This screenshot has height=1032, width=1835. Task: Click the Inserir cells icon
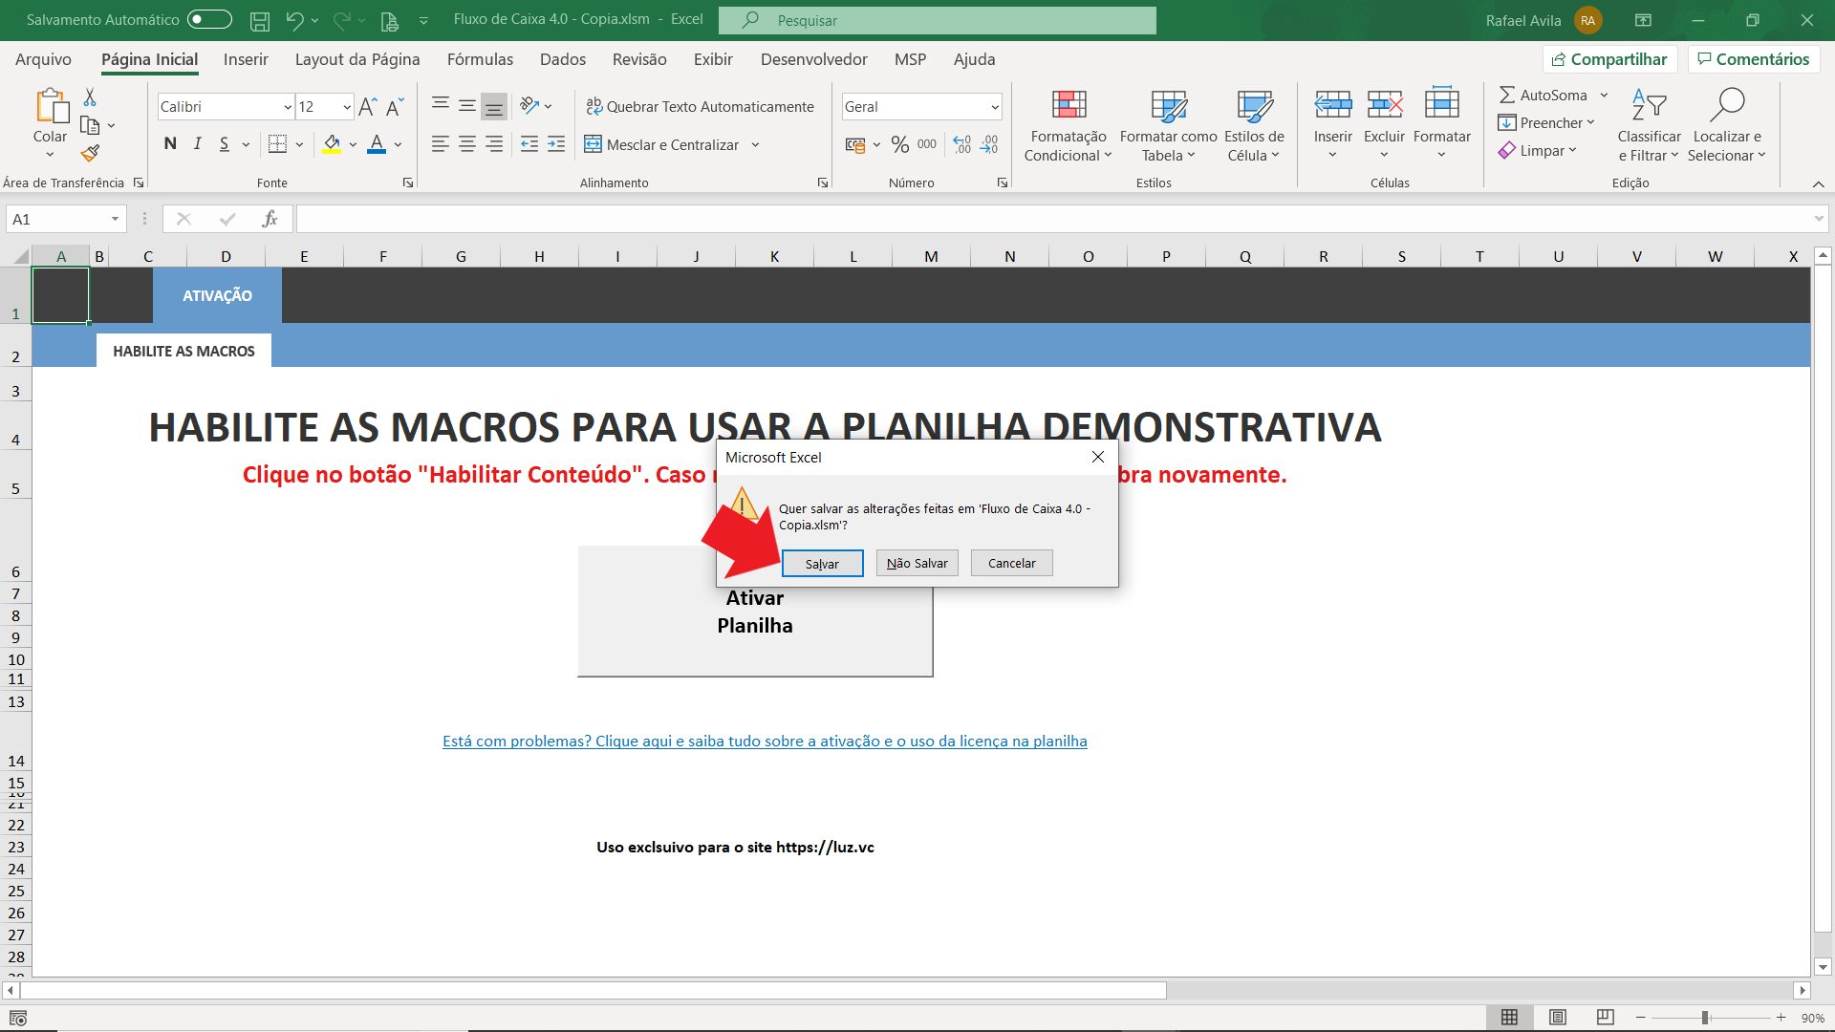coord(1332,104)
